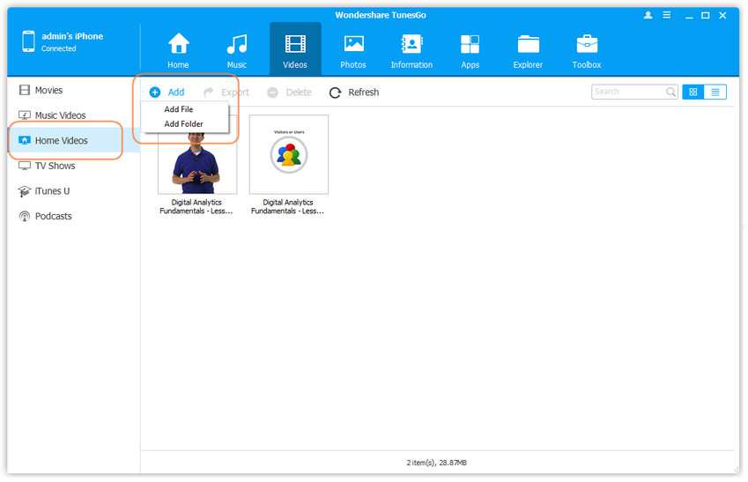Open the Toolbox section
Image resolution: width=748 pixels, height=482 pixels.
click(x=586, y=49)
